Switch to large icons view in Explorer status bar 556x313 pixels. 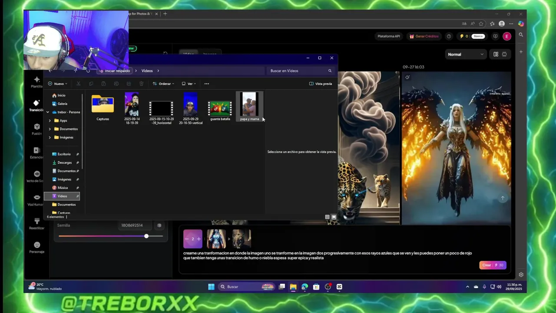(x=334, y=217)
